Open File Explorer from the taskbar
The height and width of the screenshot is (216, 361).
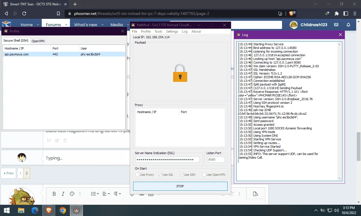point(21,210)
